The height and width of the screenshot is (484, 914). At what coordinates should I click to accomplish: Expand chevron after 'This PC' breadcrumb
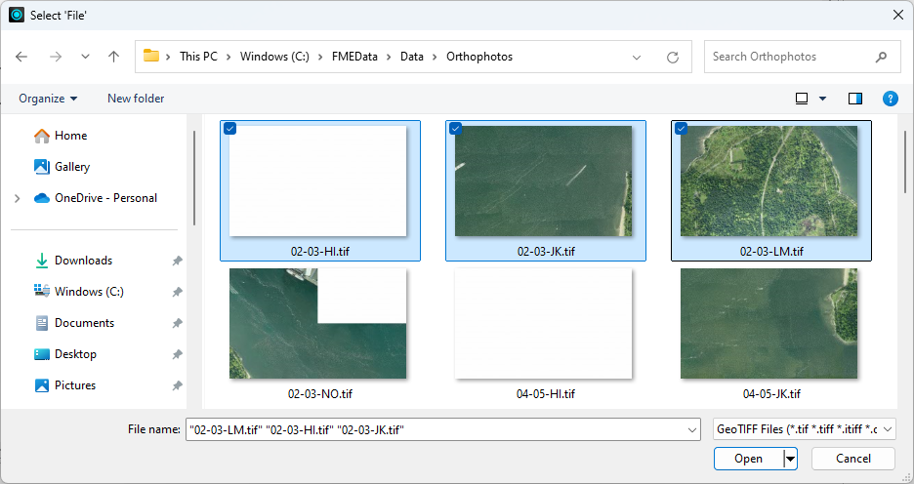click(228, 57)
